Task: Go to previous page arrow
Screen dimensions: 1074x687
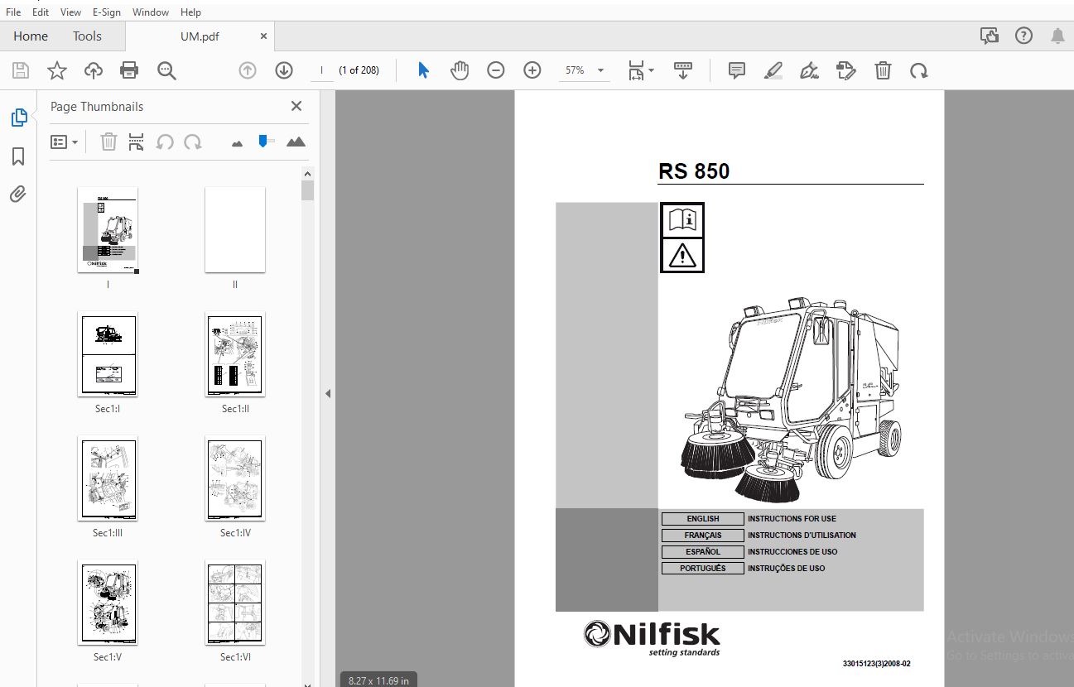Action: [x=248, y=70]
